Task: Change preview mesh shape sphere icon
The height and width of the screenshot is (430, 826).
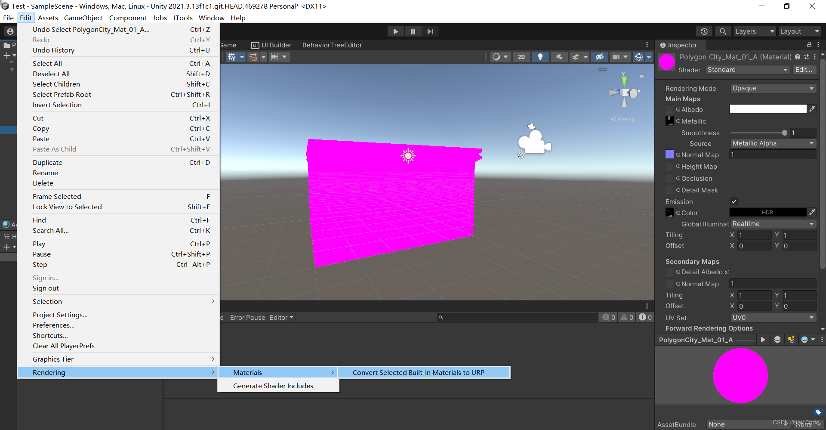Action: click(777, 340)
